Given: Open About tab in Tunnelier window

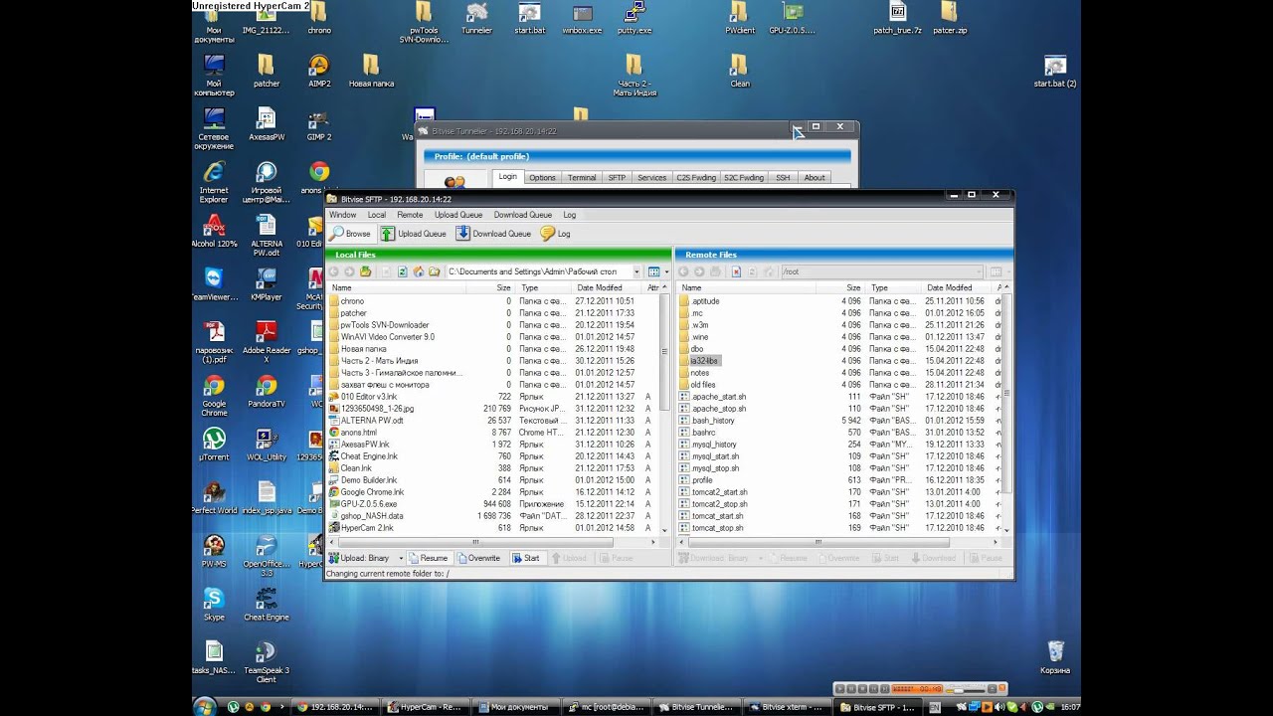Looking at the screenshot, I should tap(815, 178).
